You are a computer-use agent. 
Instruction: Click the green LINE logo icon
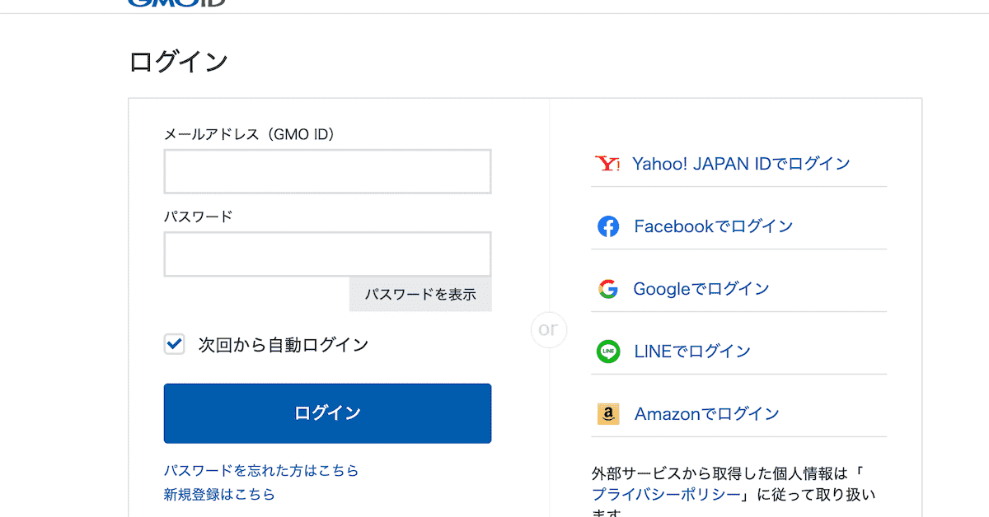[608, 352]
